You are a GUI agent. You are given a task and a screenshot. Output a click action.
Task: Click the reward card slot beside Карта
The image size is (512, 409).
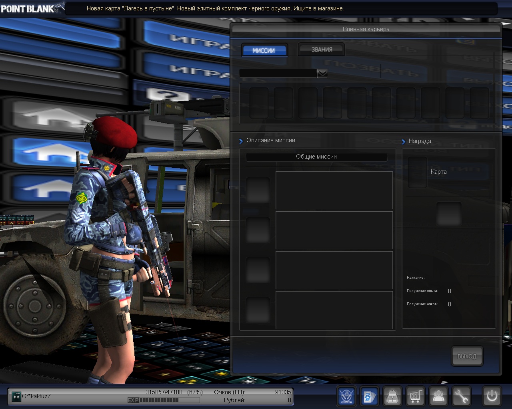(x=417, y=172)
